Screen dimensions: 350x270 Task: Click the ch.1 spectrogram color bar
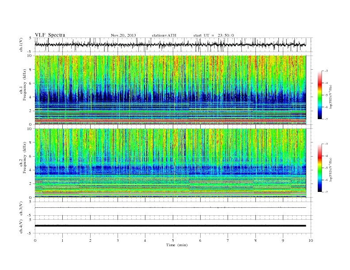point(320,95)
